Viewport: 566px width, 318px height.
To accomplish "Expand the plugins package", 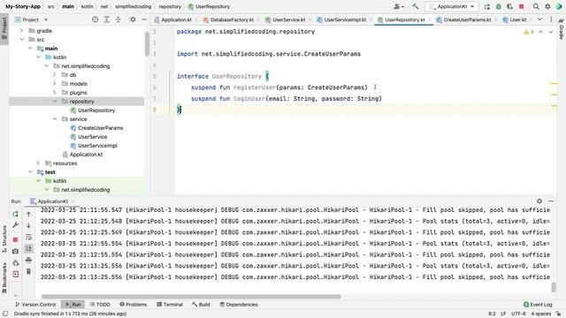I will 55,92.
